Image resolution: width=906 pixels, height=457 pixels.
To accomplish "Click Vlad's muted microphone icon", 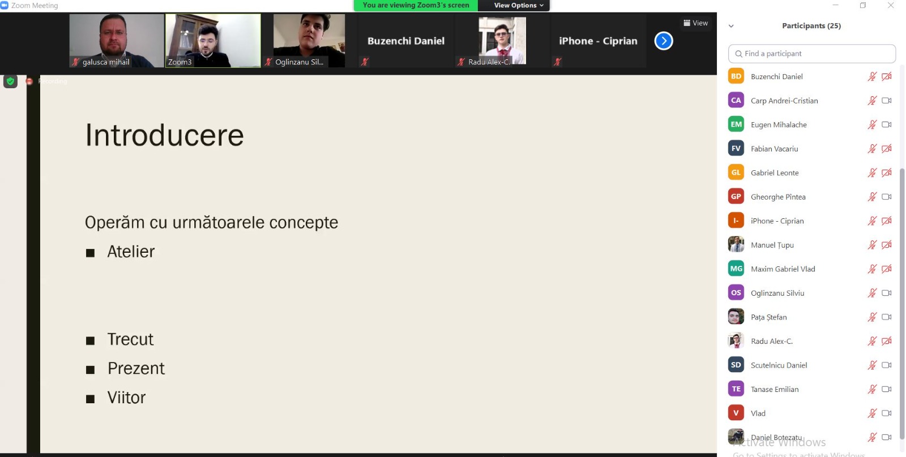I will pos(871,413).
